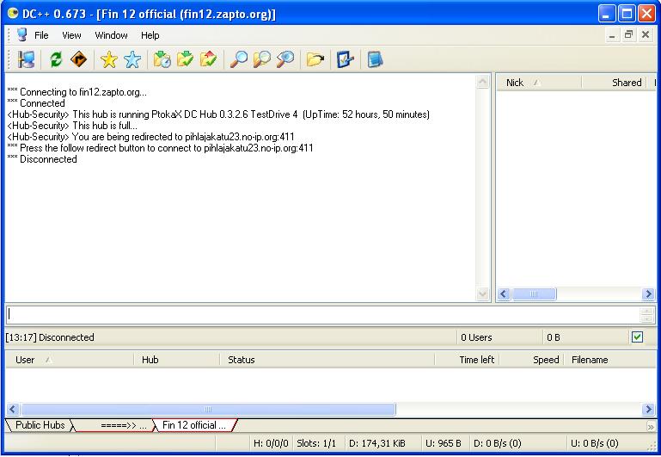The height and width of the screenshot is (457, 661).
Task: Expand the tab overflow arrows
Action: coord(651,426)
